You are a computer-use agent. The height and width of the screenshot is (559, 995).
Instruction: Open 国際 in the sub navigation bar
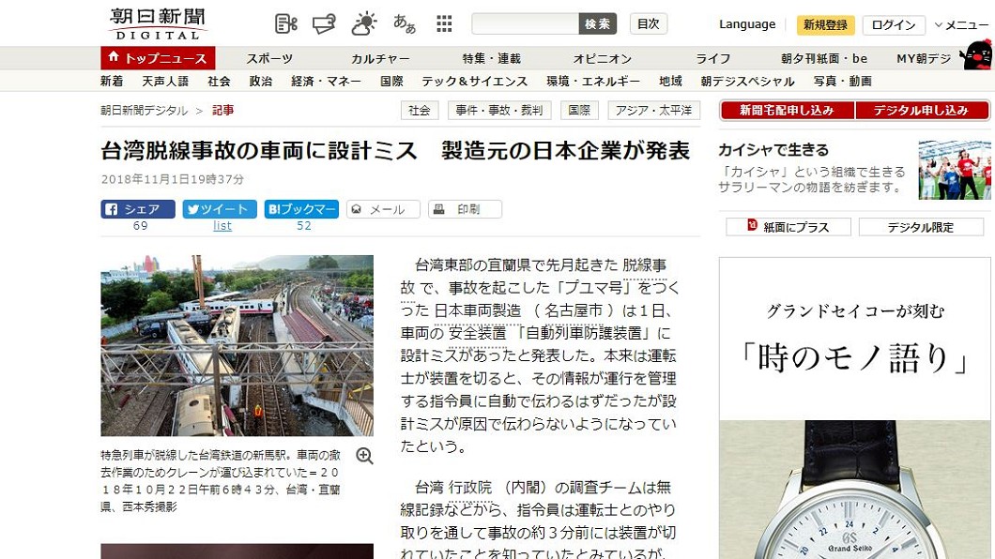pyautogui.click(x=392, y=81)
